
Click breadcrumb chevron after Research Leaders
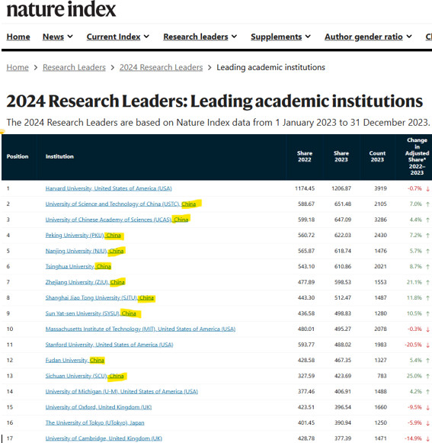(112, 68)
